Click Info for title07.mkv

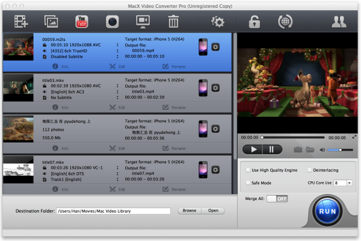pos(60,189)
